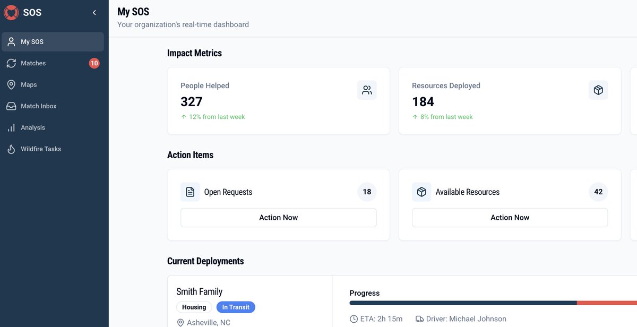
Task: Click the Available Resources label
Action: point(468,192)
